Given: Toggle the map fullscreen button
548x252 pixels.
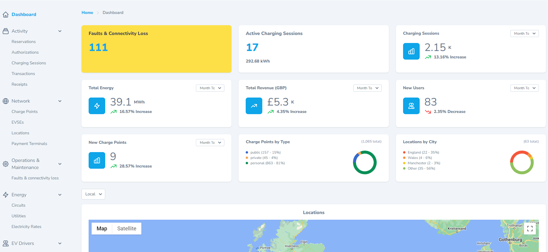Looking at the screenshot, I should [530, 229].
